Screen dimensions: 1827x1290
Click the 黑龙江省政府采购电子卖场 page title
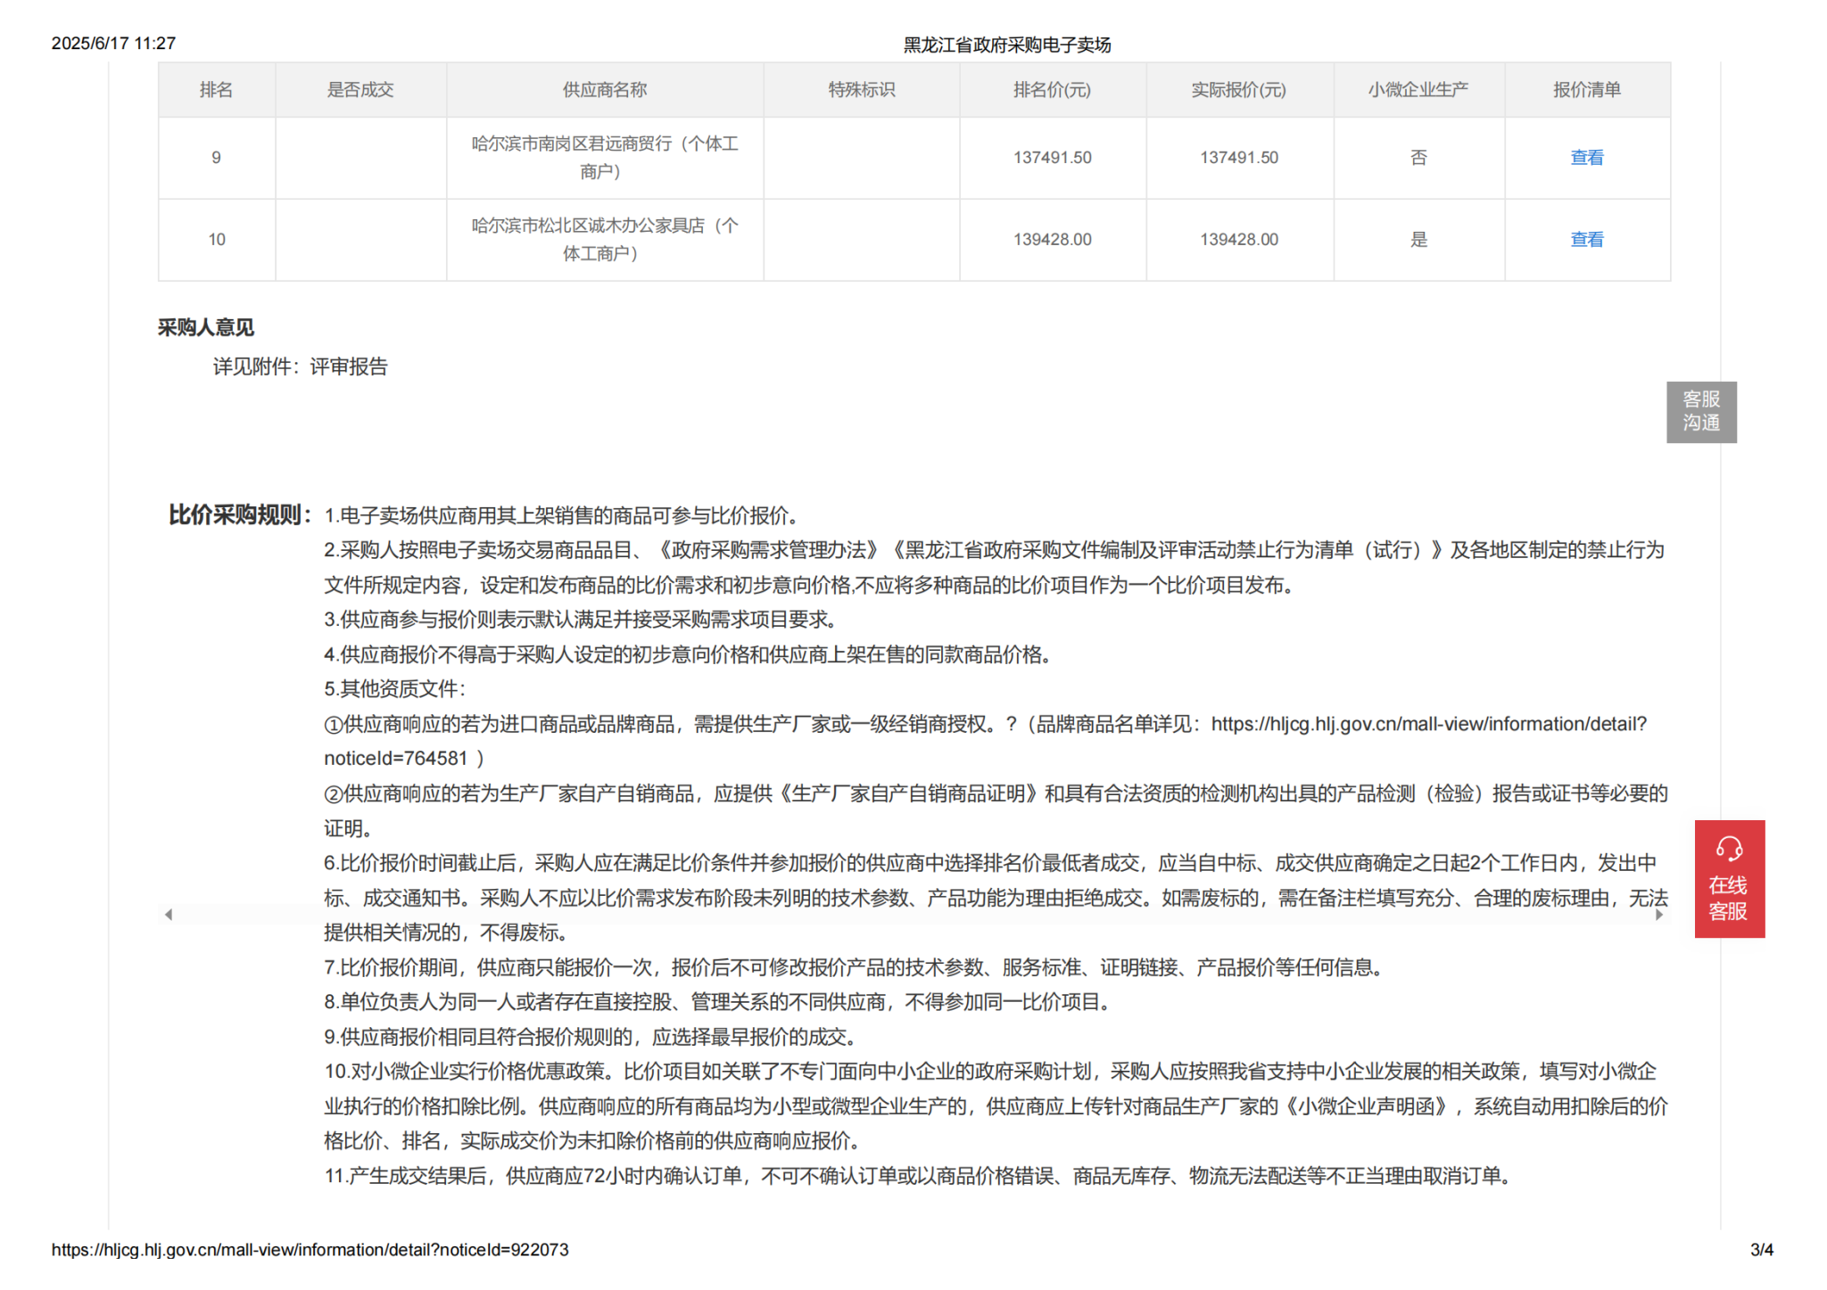pos(1006,45)
